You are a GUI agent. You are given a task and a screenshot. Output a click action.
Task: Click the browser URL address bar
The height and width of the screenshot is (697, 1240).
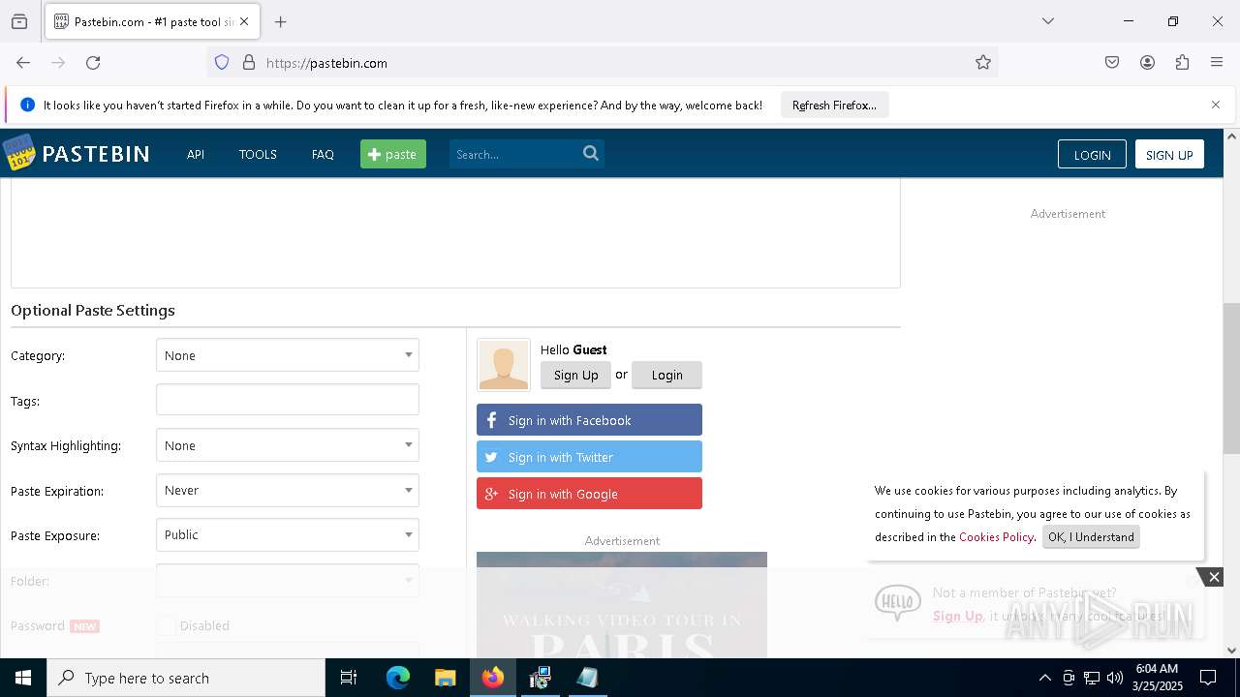coord(601,63)
